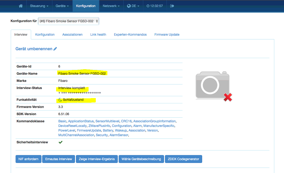Open the Configuration command class link

122,126
